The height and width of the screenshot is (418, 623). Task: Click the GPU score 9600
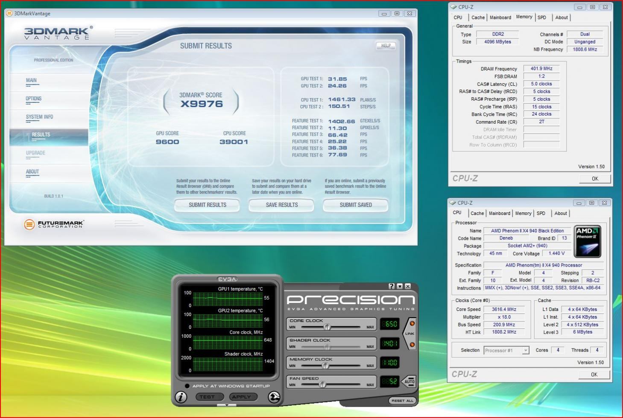(x=167, y=142)
